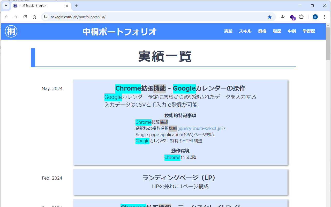Screen dimensions: 331x207
Task: View site information icon in address bar
Action: pyautogui.click(x=46, y=17)
